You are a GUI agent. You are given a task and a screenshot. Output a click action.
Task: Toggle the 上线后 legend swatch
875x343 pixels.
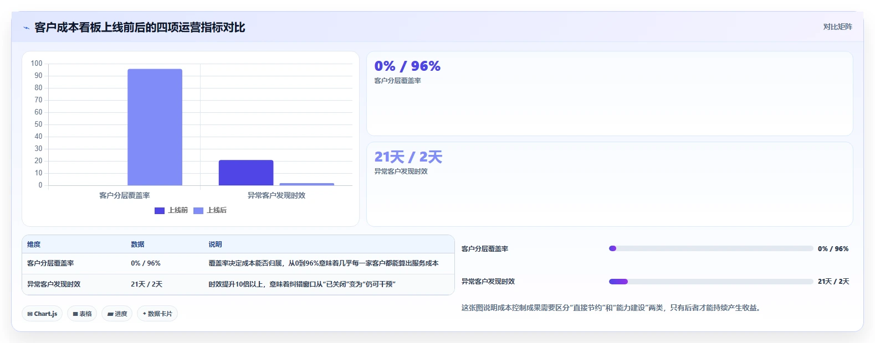pos(198,211)
